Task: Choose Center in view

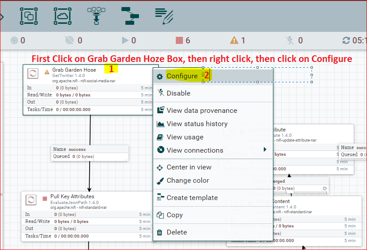Action: (213, 167)
